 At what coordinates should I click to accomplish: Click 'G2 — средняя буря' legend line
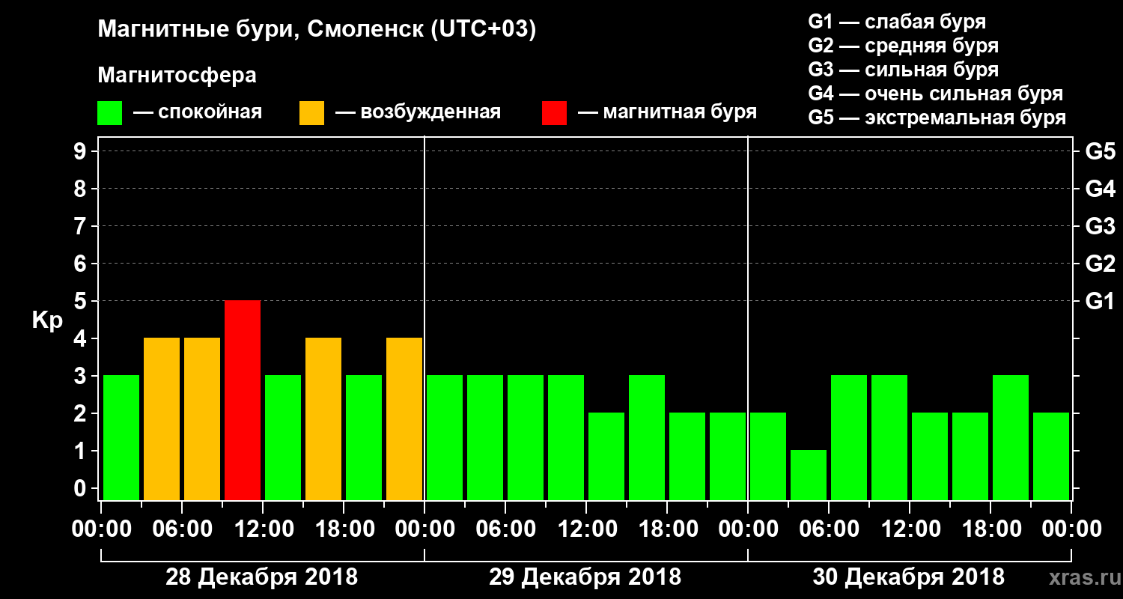(904, 46)
